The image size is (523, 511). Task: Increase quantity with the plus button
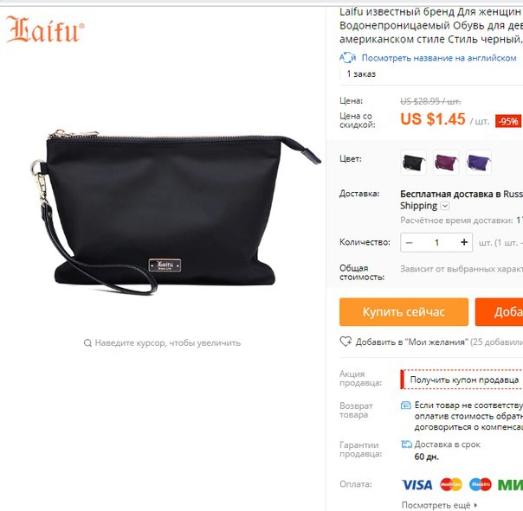tap(464, 242)
